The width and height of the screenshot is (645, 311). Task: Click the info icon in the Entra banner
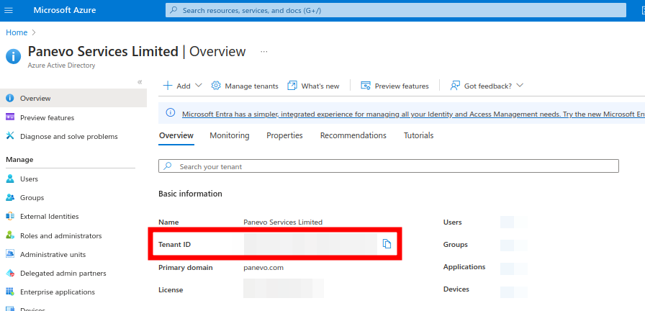coord(171,112)
